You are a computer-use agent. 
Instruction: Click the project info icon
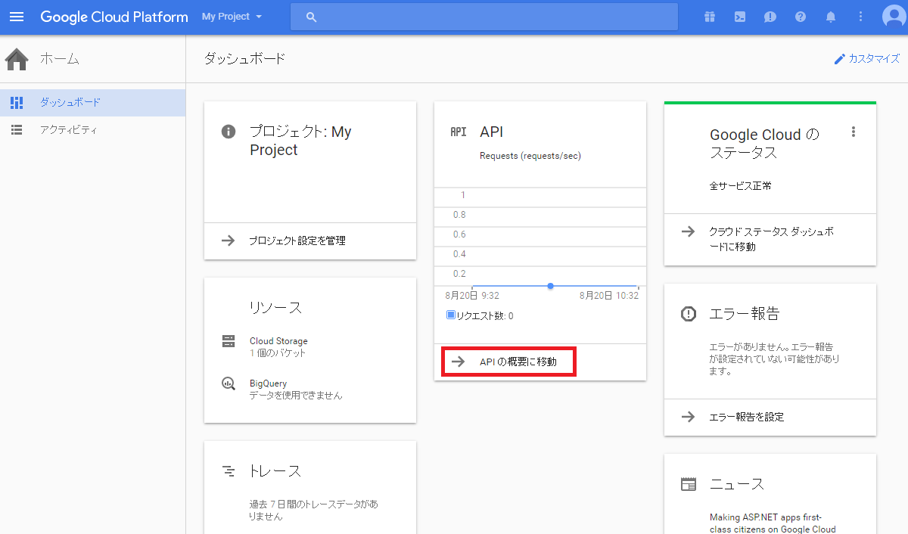[228, 132]
